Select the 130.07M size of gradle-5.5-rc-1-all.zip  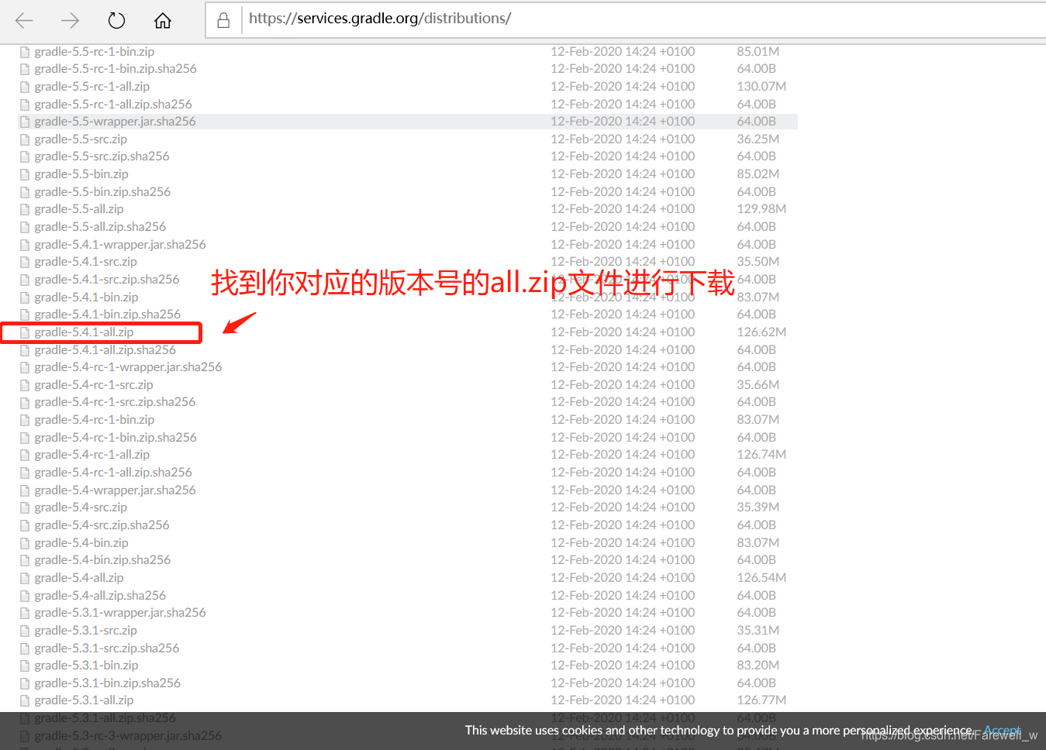pyautogui.click(x=761, y=87)
